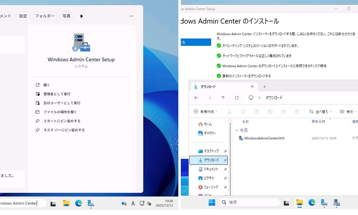Go up one folder level
The width and height of the screenshot is (358, 215).
(223, 98)
